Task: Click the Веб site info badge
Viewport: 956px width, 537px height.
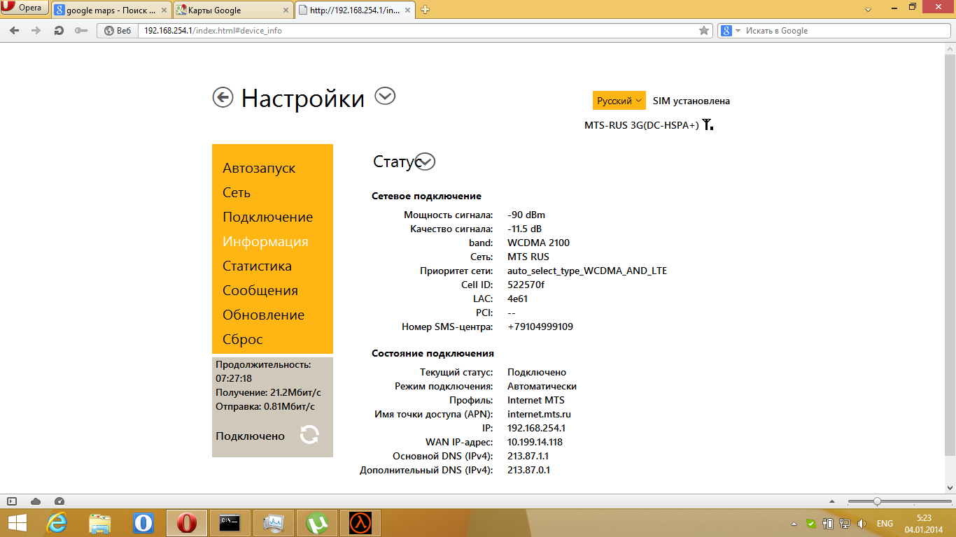Action: pyautogui.click(x=118, y=31)
